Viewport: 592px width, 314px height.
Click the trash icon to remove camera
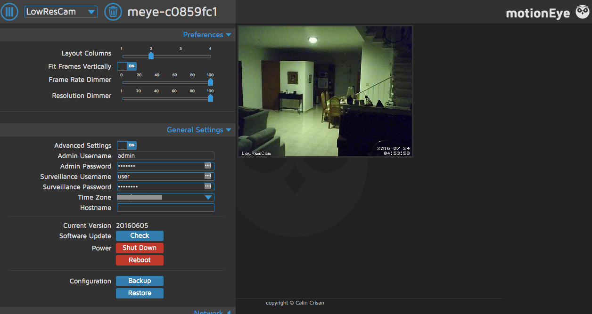click(x=113, y=12)
